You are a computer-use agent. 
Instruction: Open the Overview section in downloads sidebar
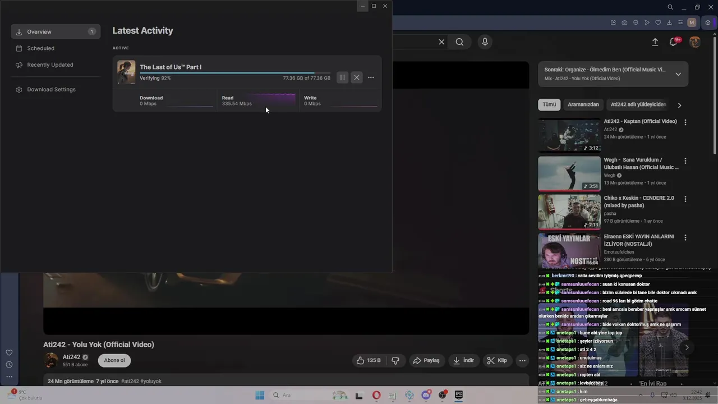click(x=56, y=32)
